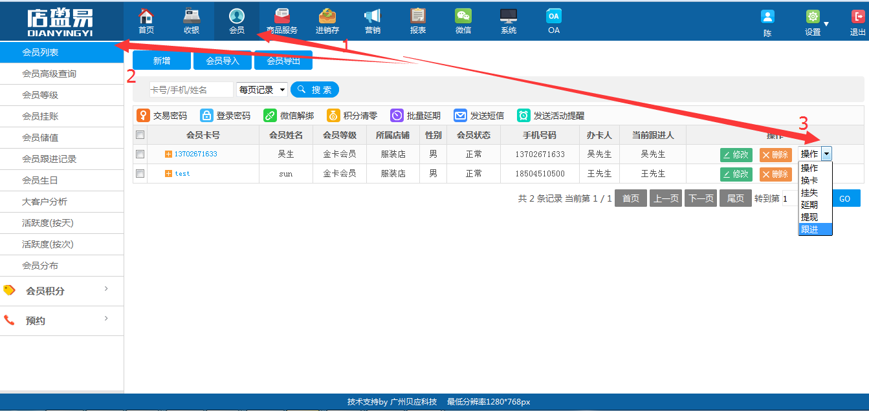Open the 每页记录 records-per-page dropdown
This screenshot has height=411, width=869.
click(x=262, y=90)
